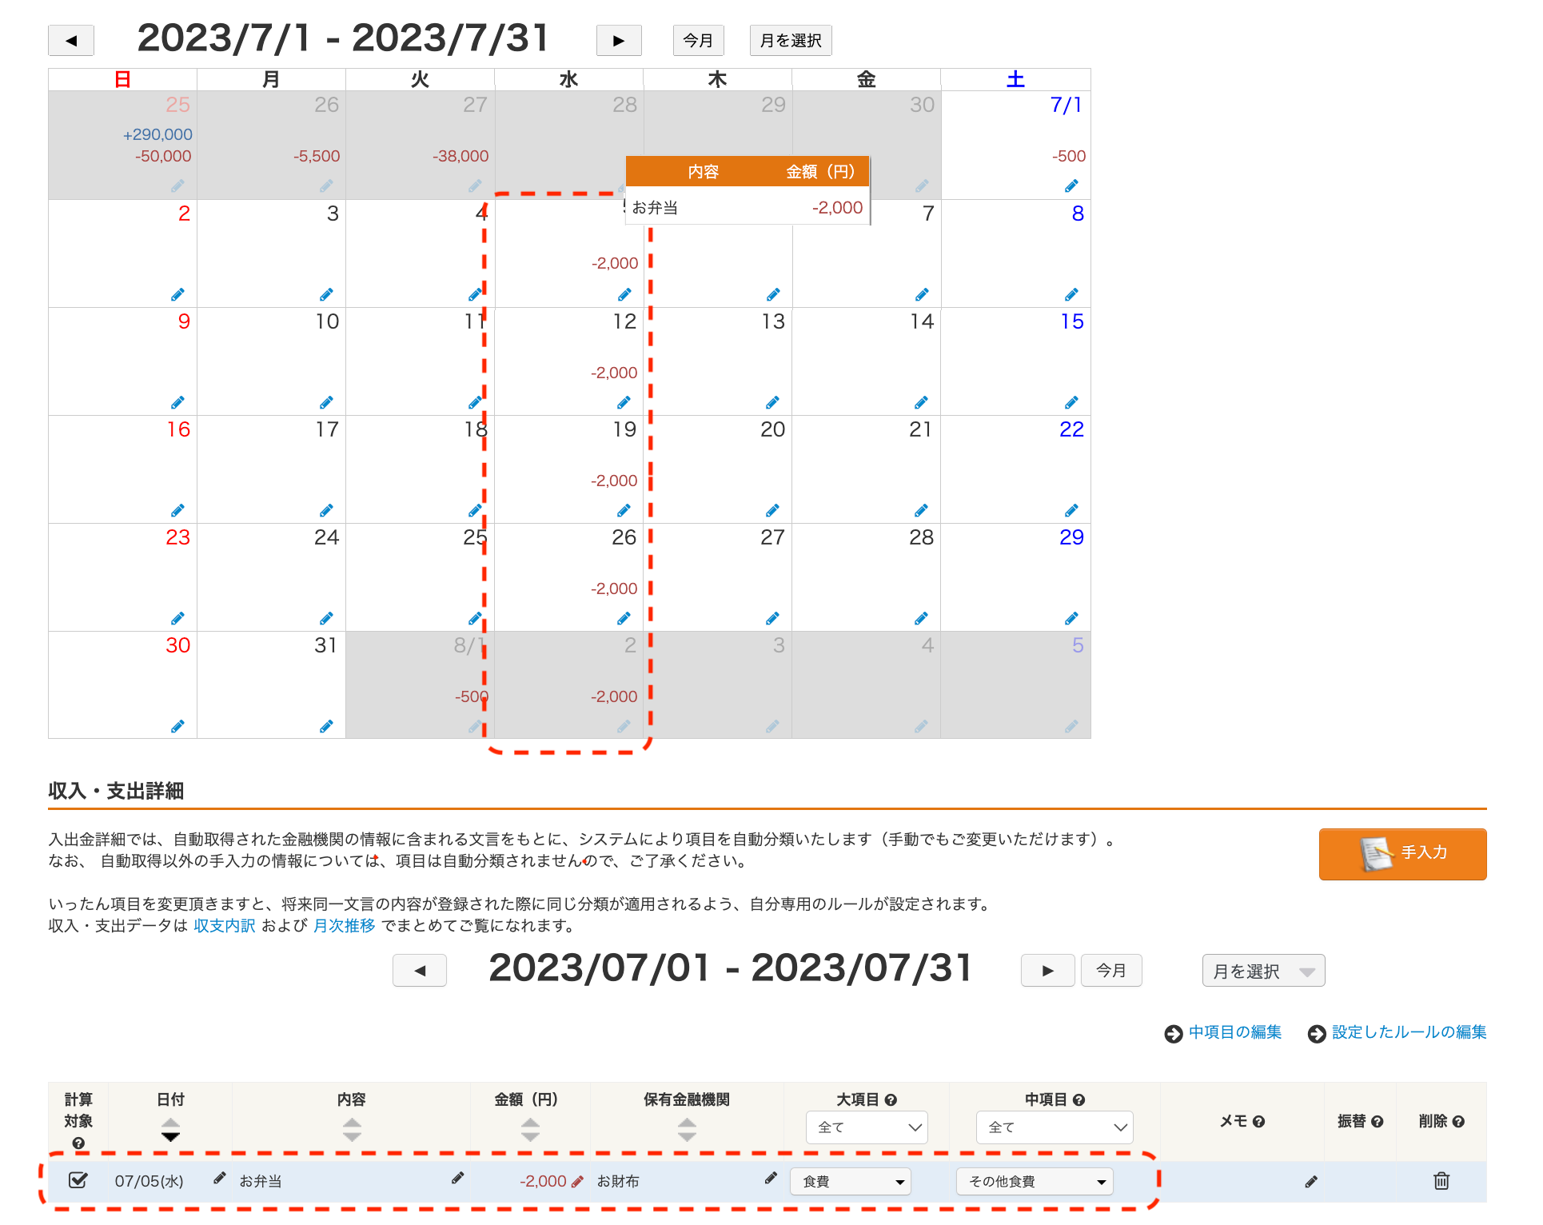
Task: Click the edit pencil on July 3
Action: click(326, 295)
